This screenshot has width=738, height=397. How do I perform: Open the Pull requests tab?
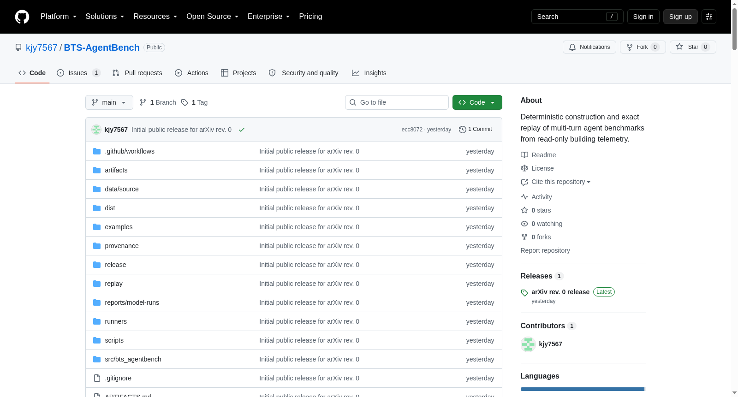pos(137,73)
